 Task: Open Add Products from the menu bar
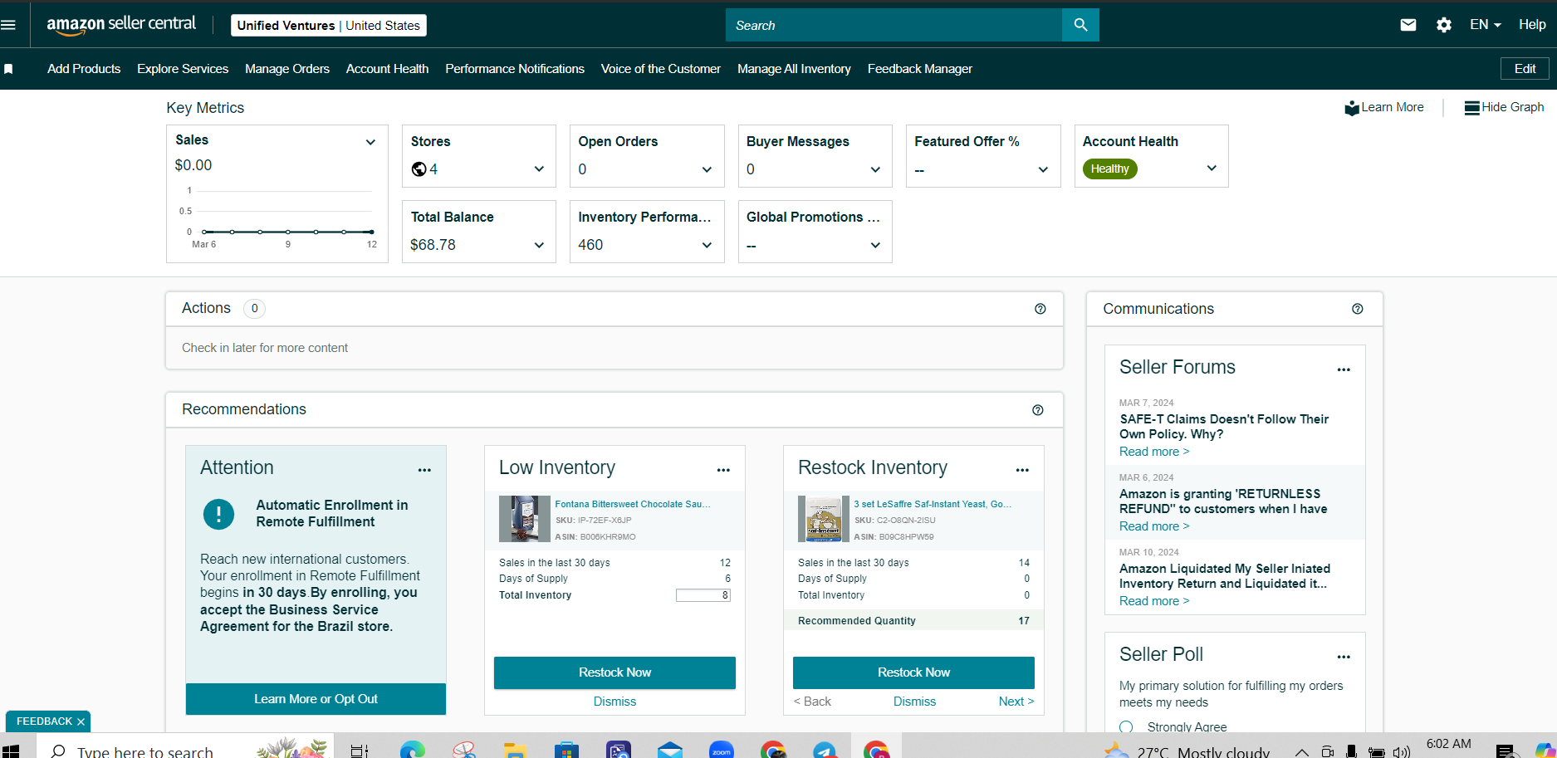tap(84, 69)
